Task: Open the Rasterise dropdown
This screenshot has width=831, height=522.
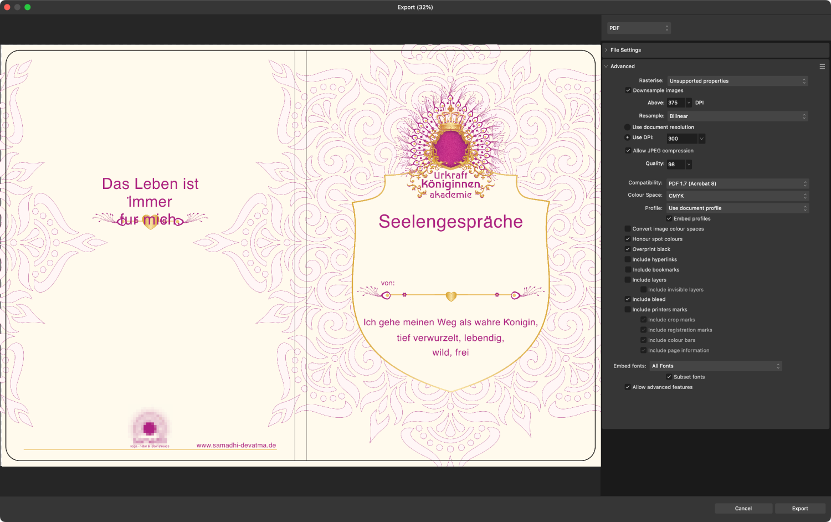Action: pyautogui.click(x=737, y=81)
